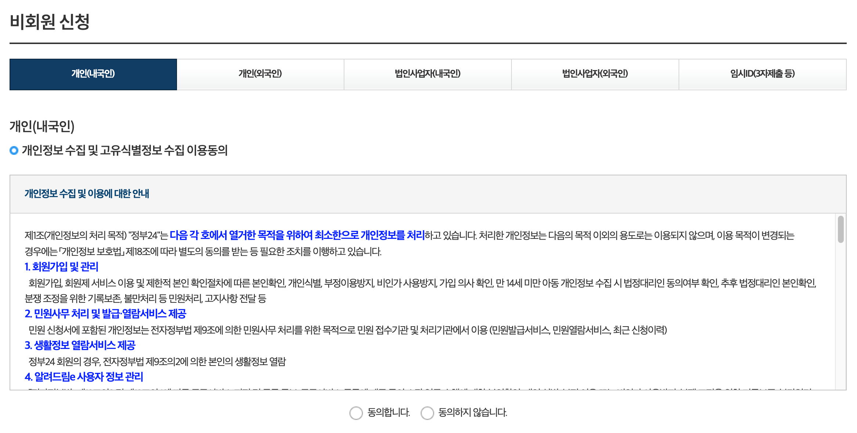The height and width of the screenshot is (433, 857).
Task: Click the scrollbar track below the thumb
Action: point(840,316)
